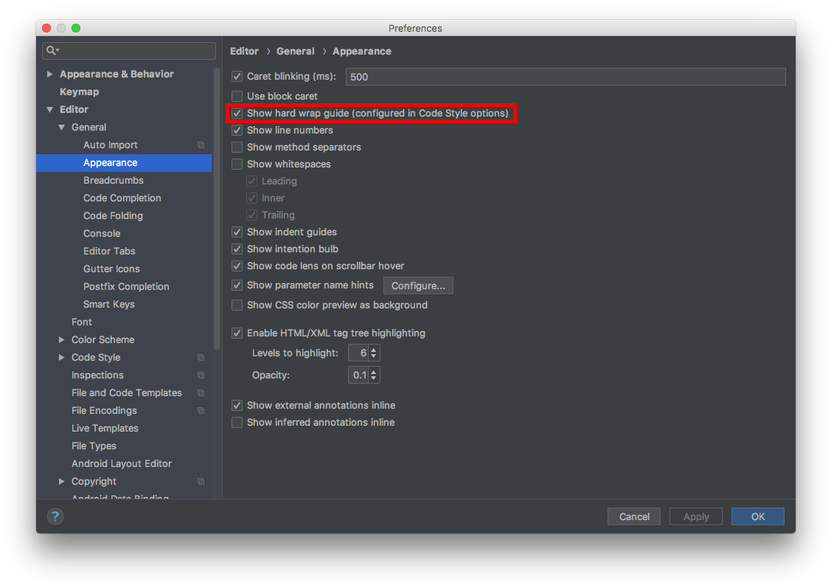The width and height of the screenshot is (831, 588).
Task: Disable Show line numbers checkbox
Action: (237, 131)
